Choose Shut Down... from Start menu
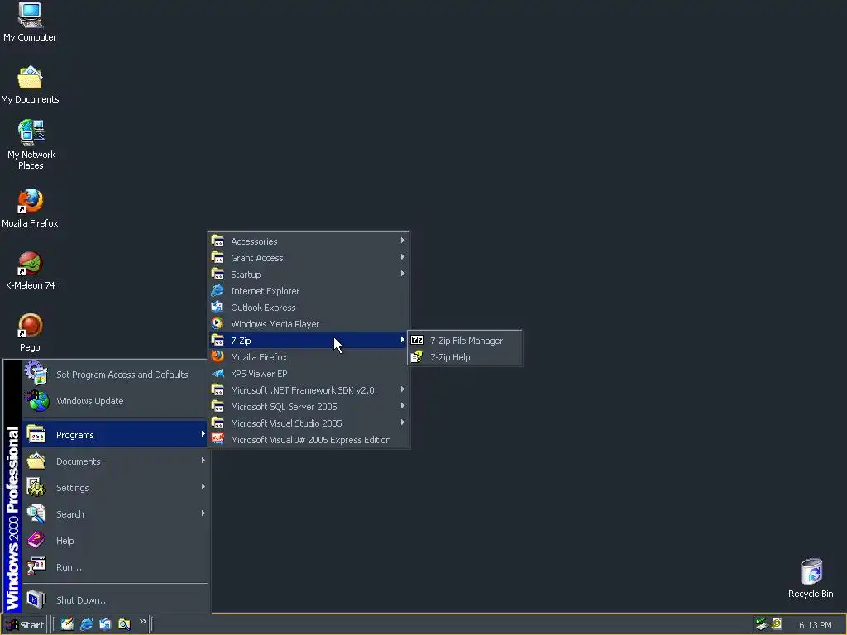The height and width of the screenshot is (635, 847). pos(115,600)
